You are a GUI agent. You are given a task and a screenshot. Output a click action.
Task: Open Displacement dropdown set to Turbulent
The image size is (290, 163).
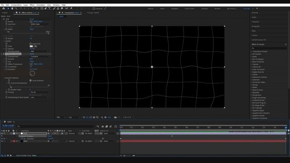coord(40,56)
